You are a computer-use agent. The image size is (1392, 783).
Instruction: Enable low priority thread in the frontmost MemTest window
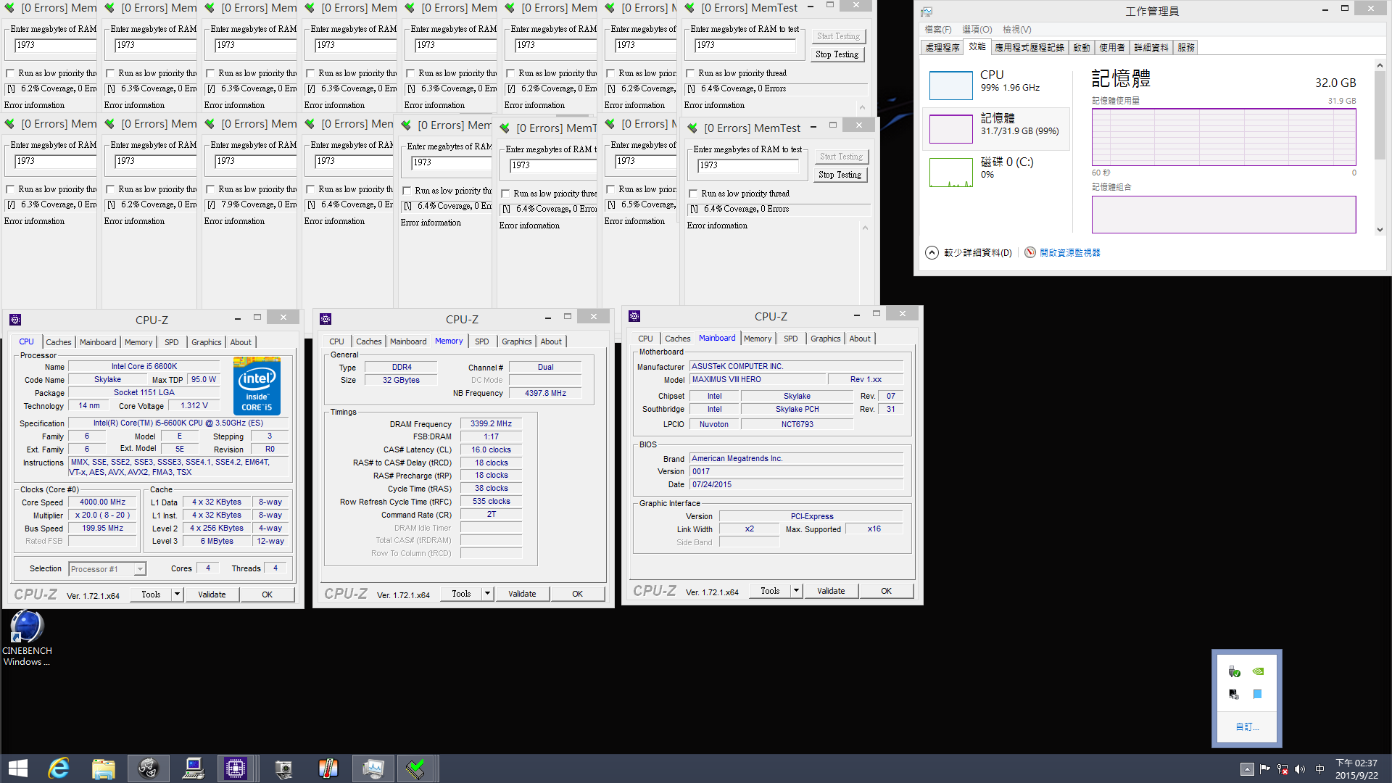pos(694,194)
